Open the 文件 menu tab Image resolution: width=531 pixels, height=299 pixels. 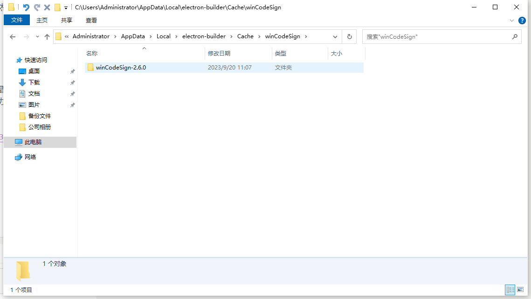coord(17,20)
